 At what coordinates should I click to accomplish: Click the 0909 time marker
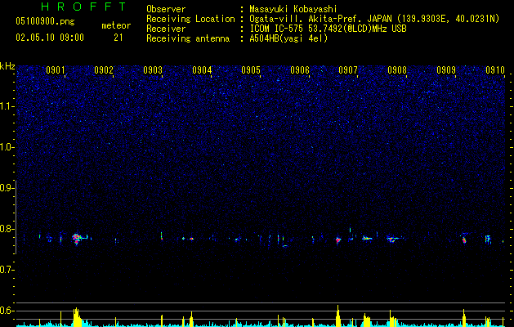(x=446, y=70)
